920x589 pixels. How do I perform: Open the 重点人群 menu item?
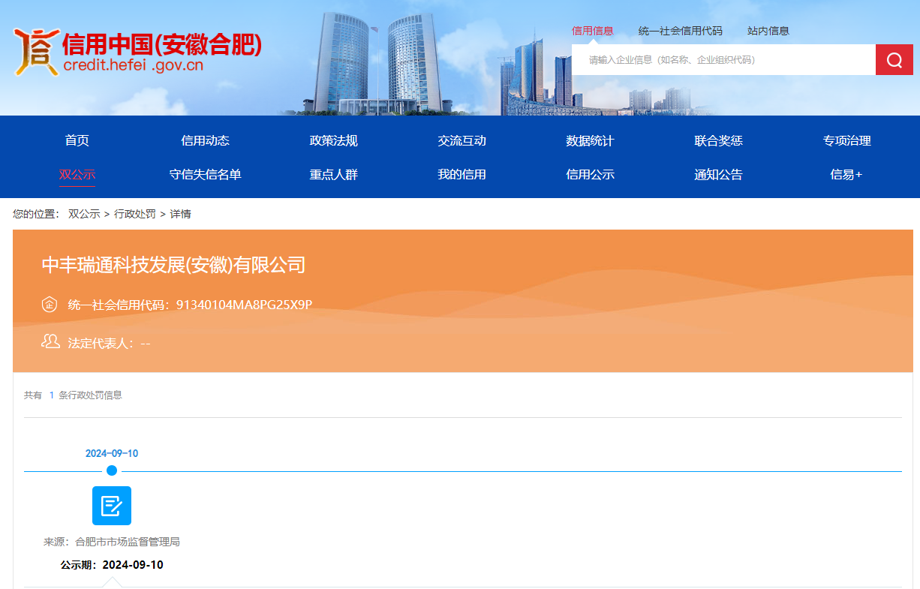334,174
